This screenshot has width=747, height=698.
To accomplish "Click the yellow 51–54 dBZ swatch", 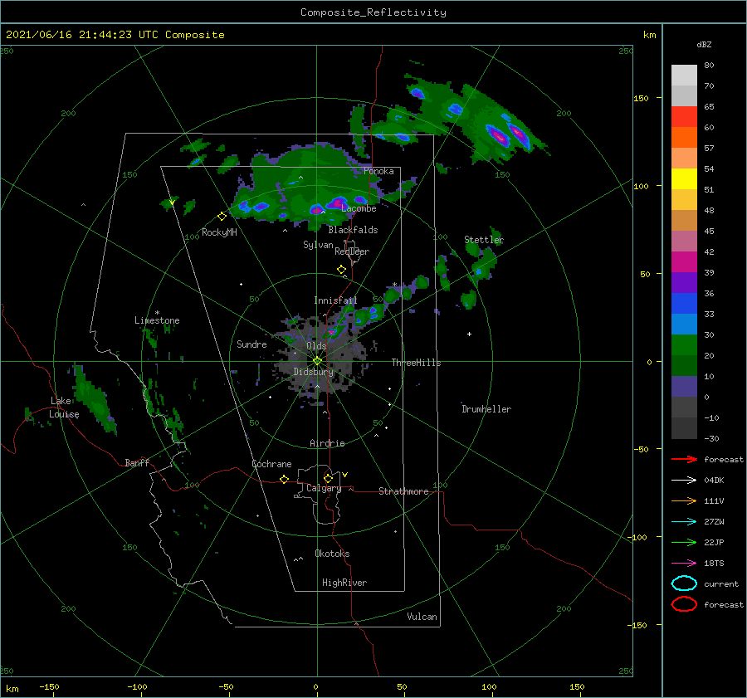I will point(684,178).
